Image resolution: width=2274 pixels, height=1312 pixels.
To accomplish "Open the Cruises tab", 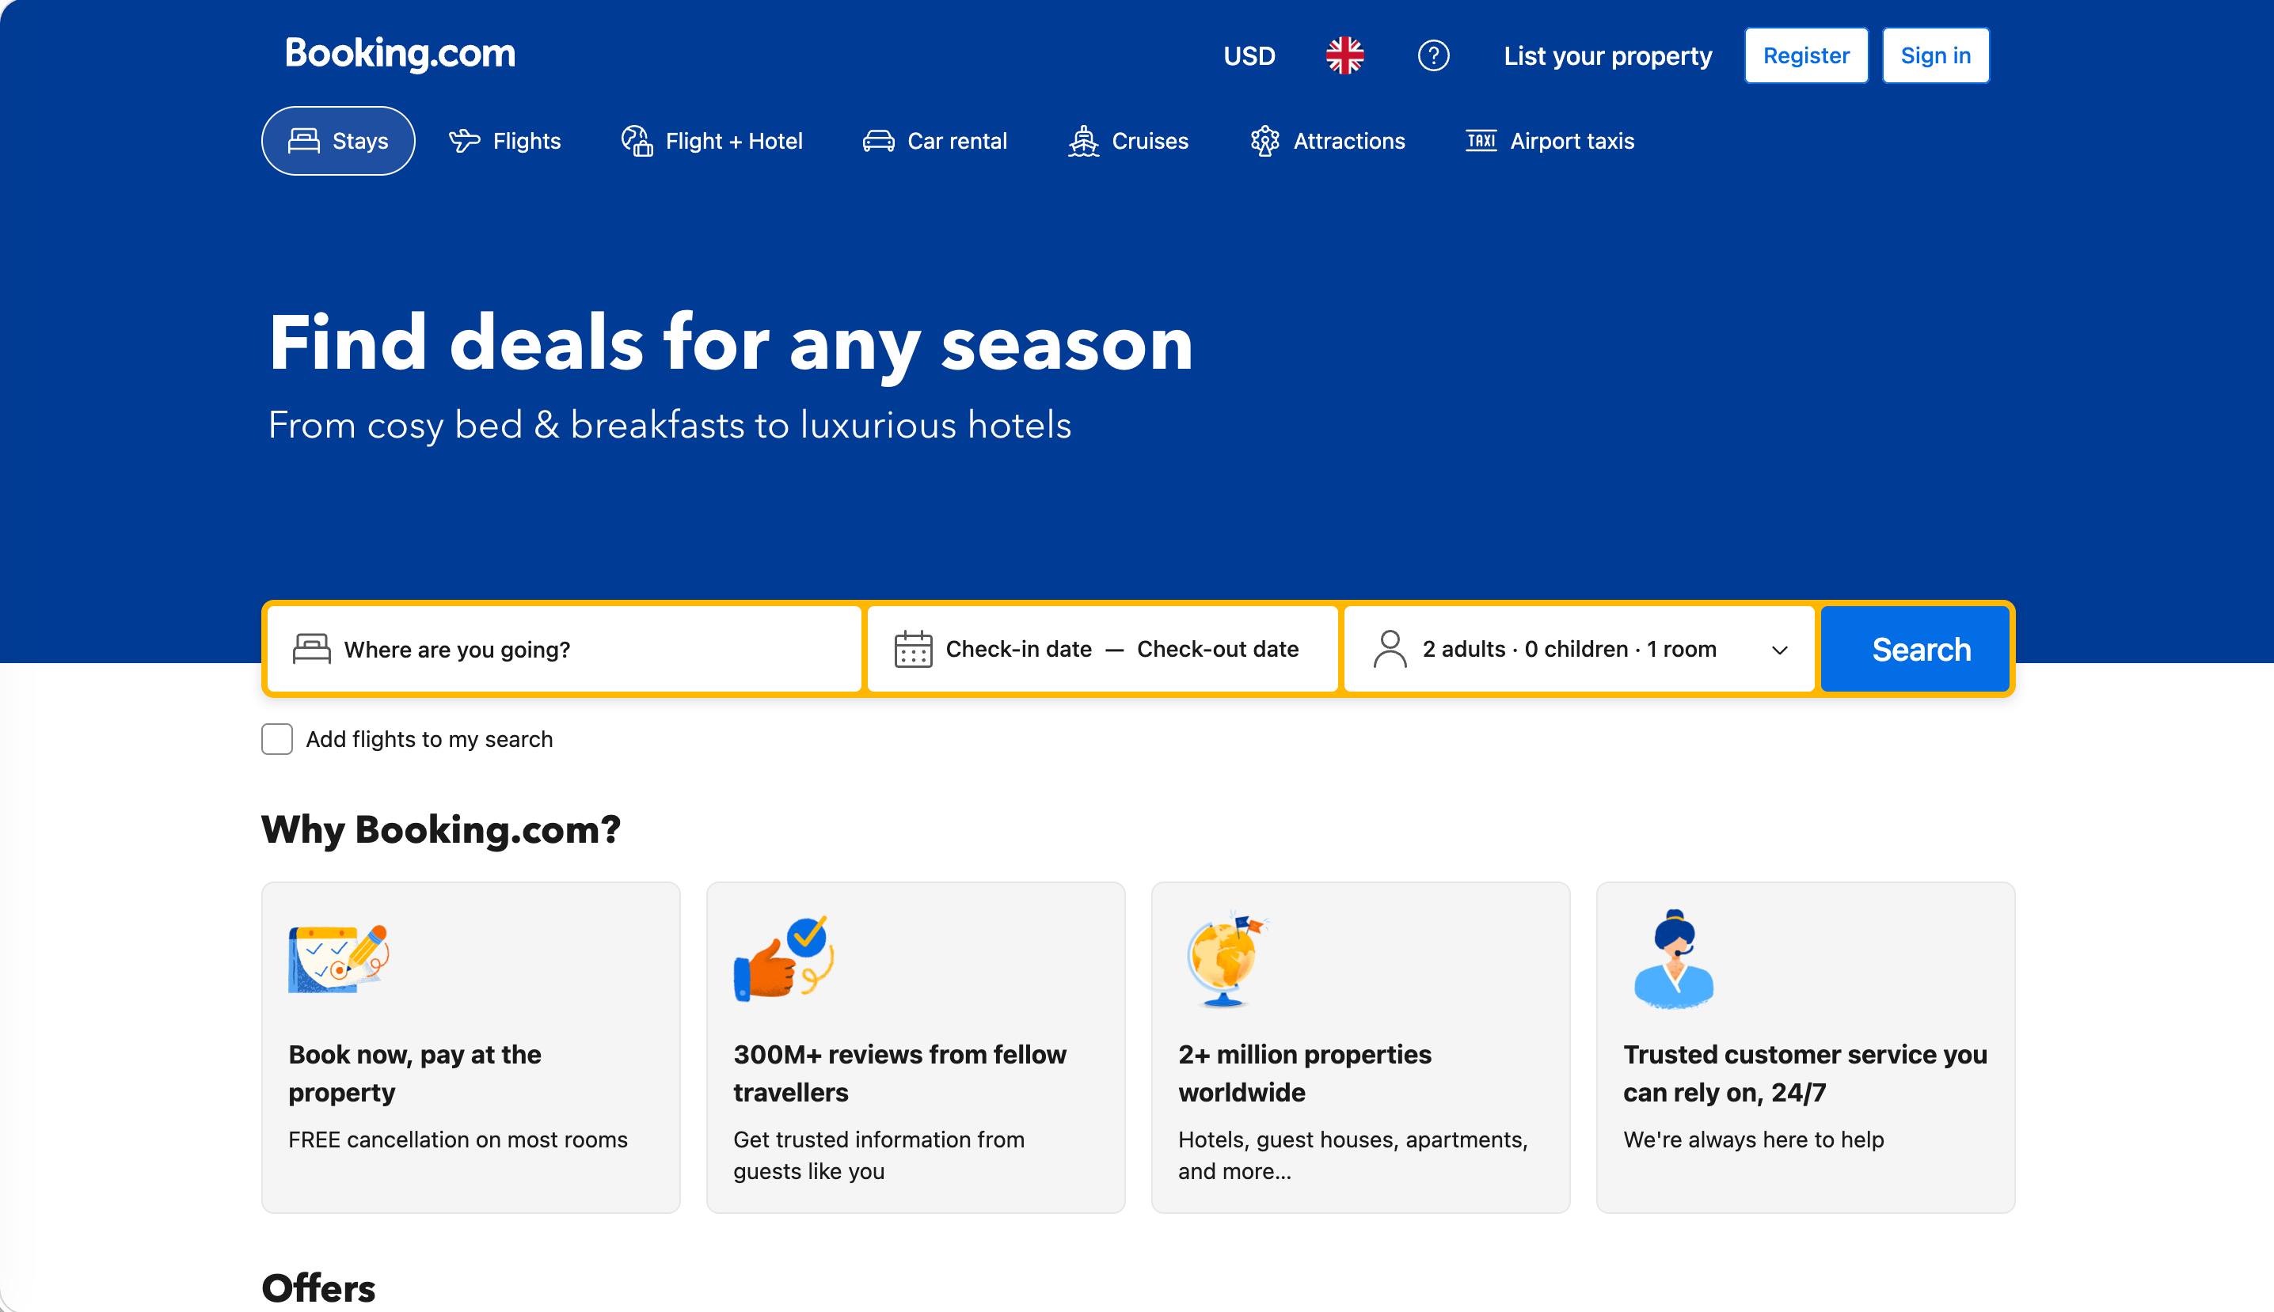I will click(x=1128, y=141).
